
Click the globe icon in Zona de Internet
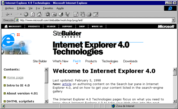[113, 106]
